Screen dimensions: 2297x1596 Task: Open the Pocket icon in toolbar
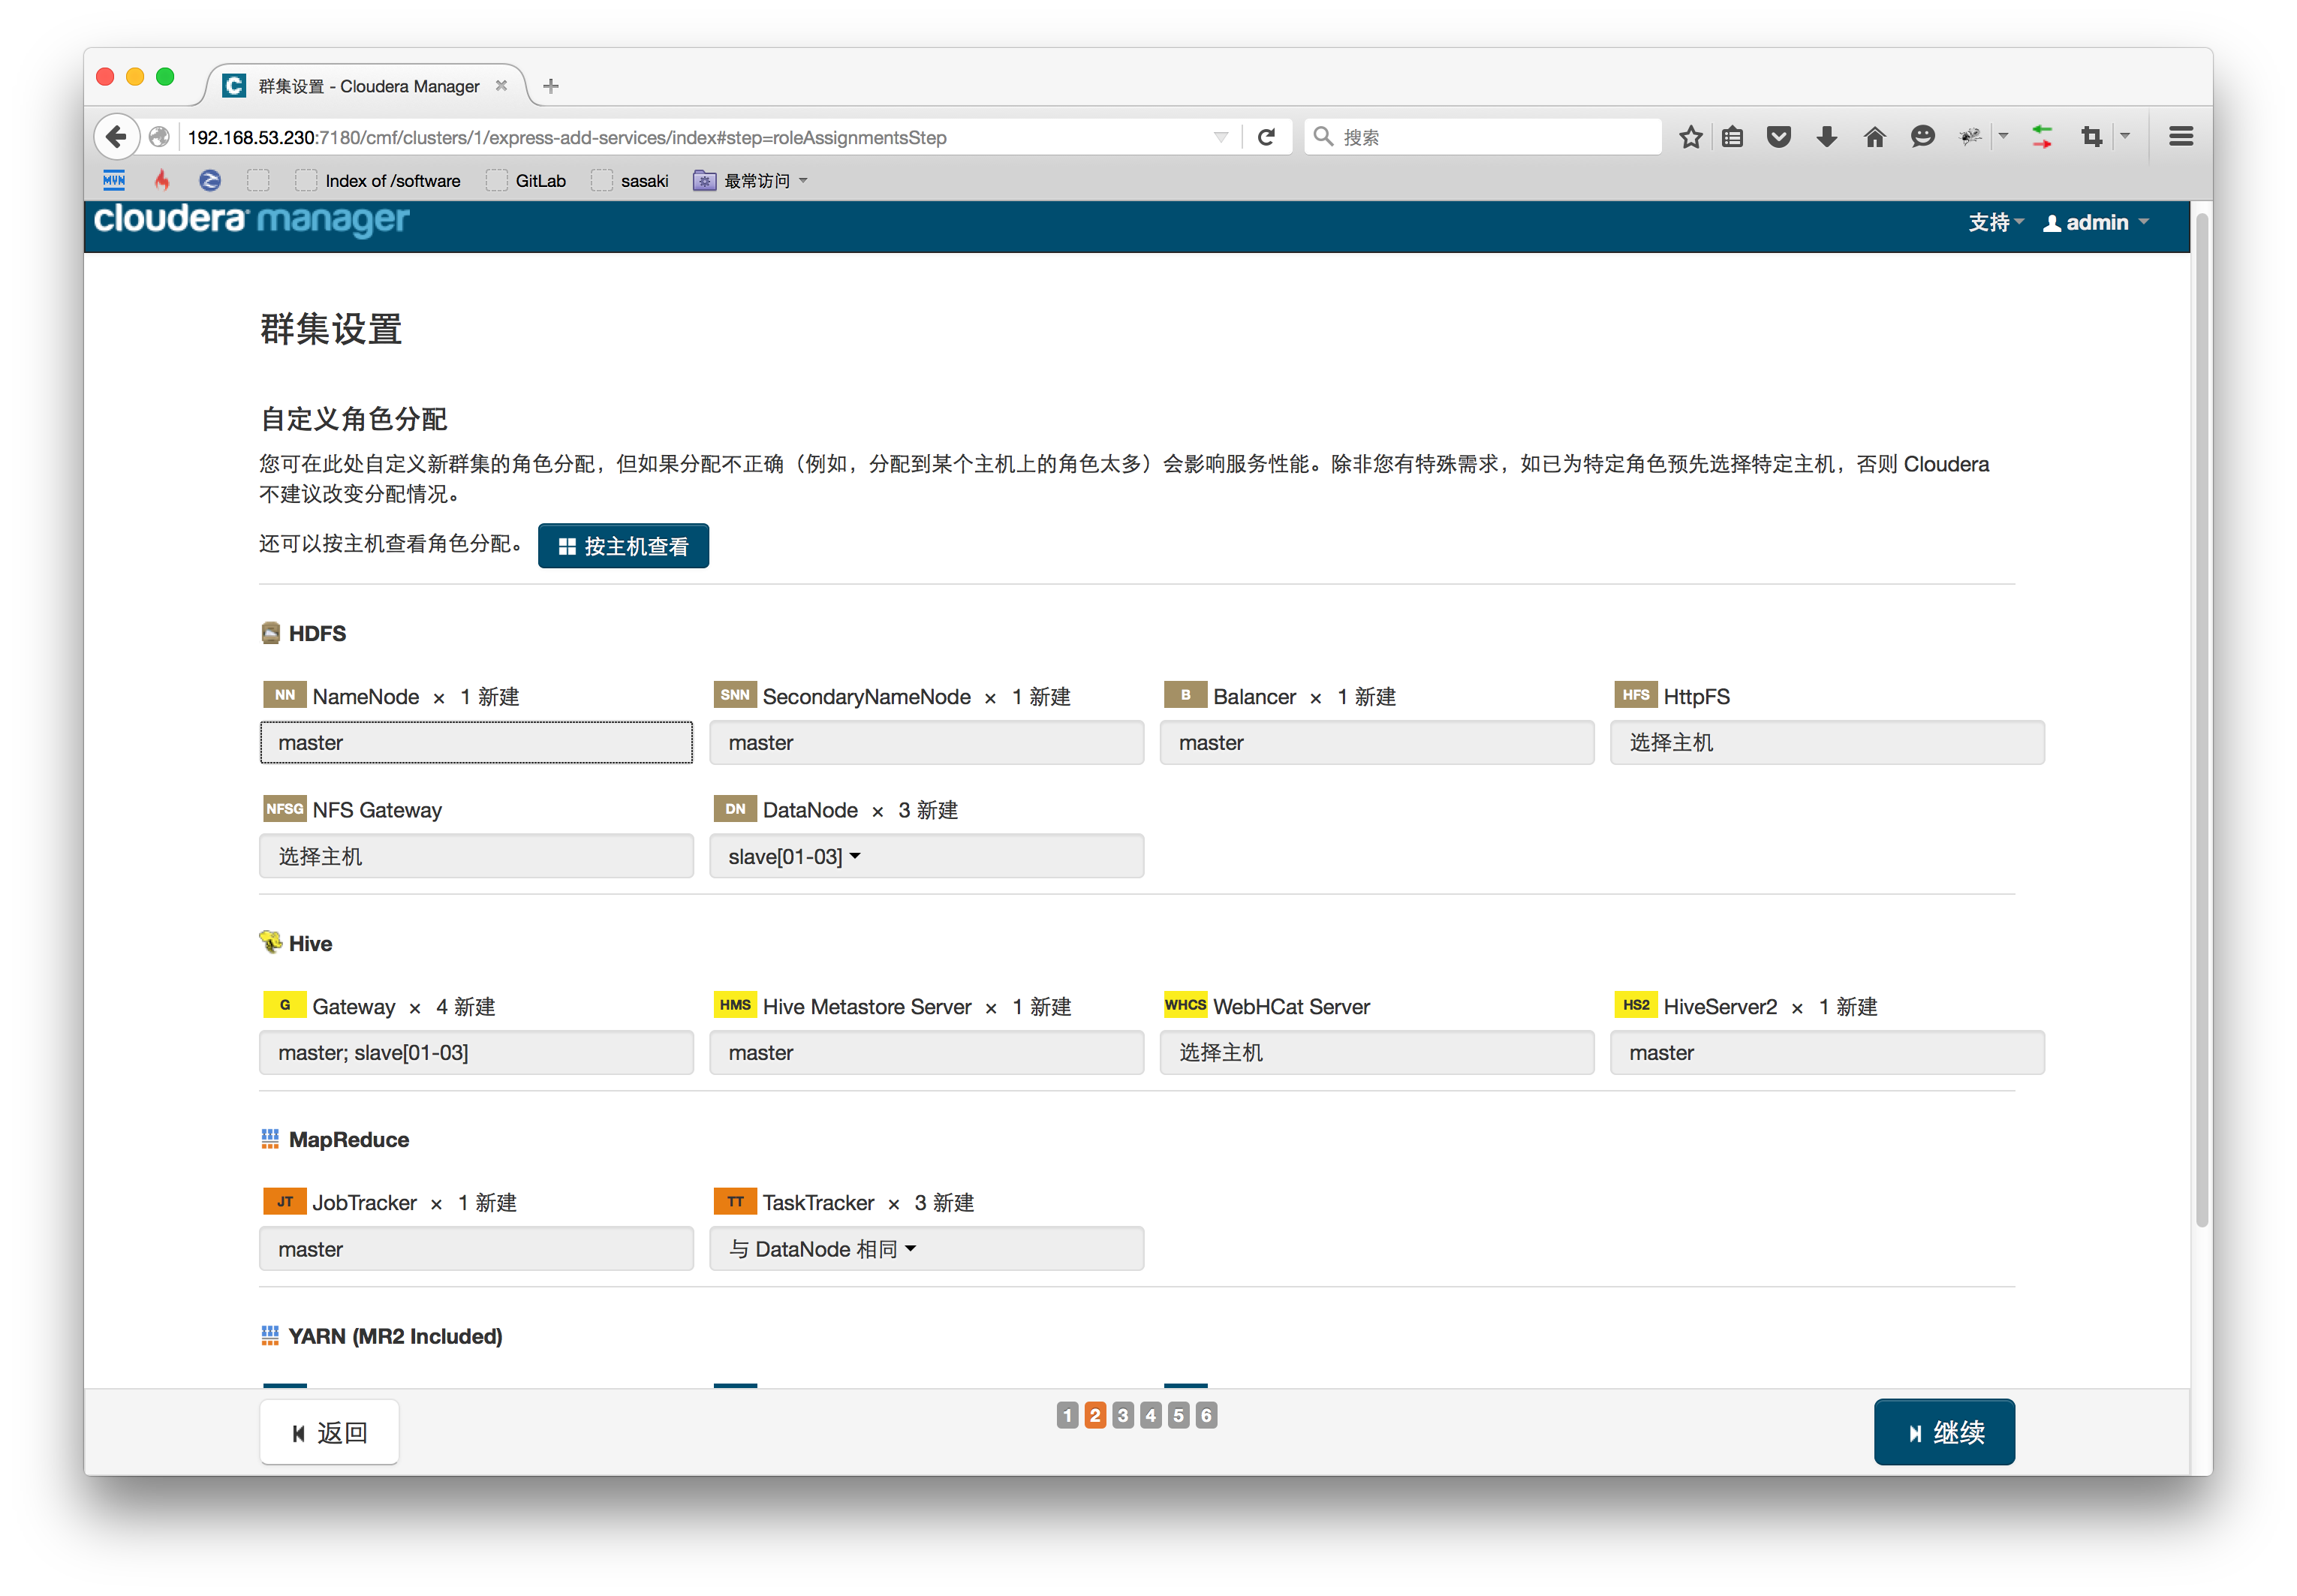(1778, 137)
